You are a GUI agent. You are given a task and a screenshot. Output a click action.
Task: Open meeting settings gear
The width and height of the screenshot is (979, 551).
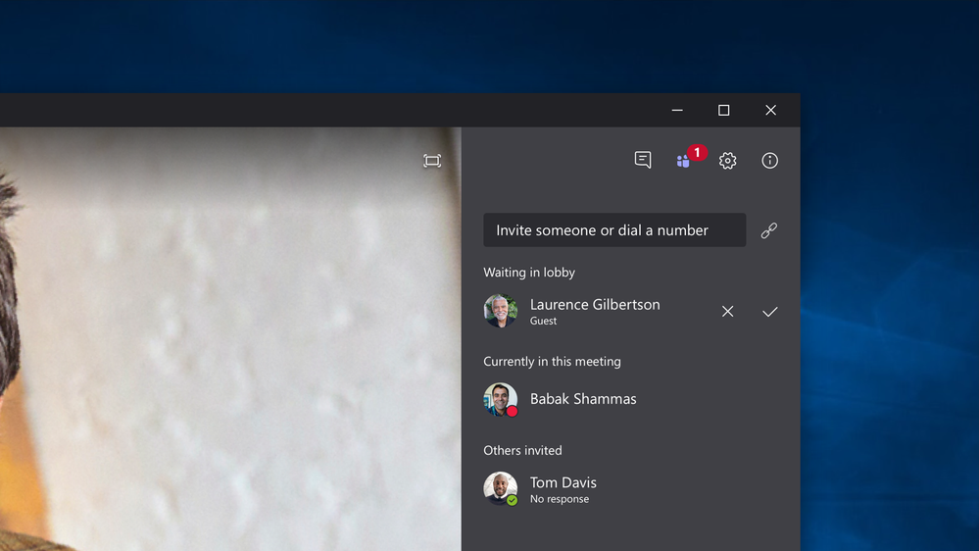pos(727,161)
